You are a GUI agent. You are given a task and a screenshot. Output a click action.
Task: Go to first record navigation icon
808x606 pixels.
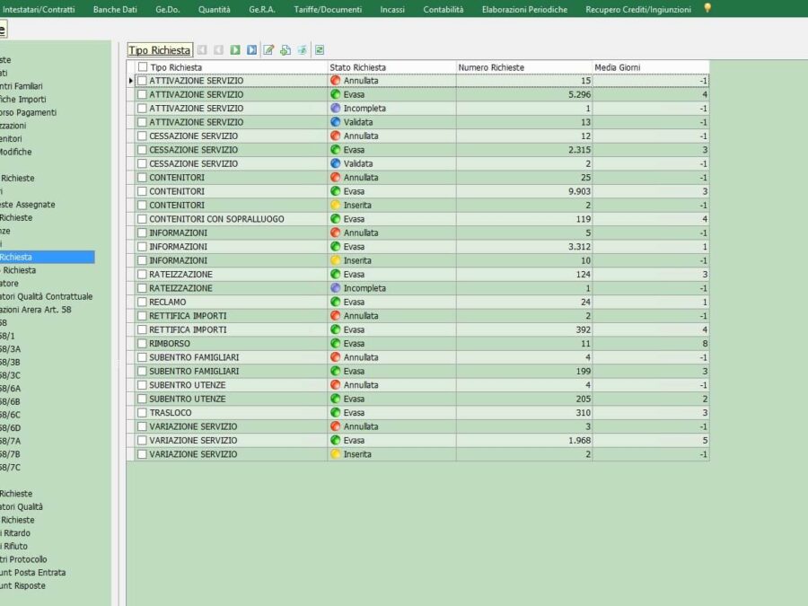202,50
